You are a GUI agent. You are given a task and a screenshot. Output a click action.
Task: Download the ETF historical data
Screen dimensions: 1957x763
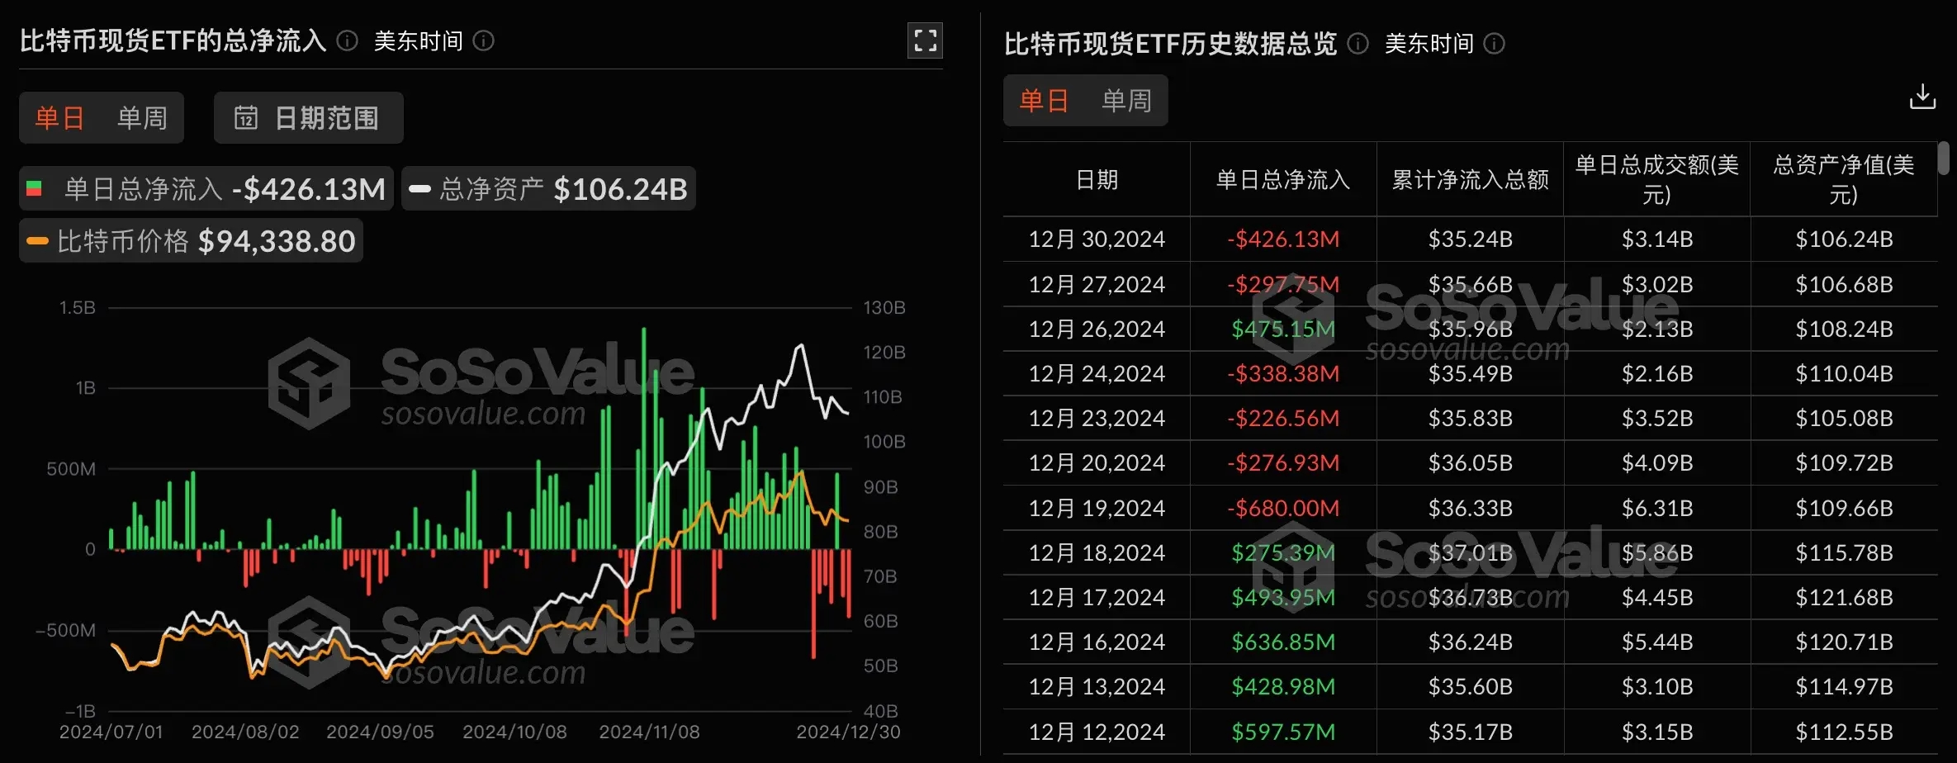[x=1924, y=97]
